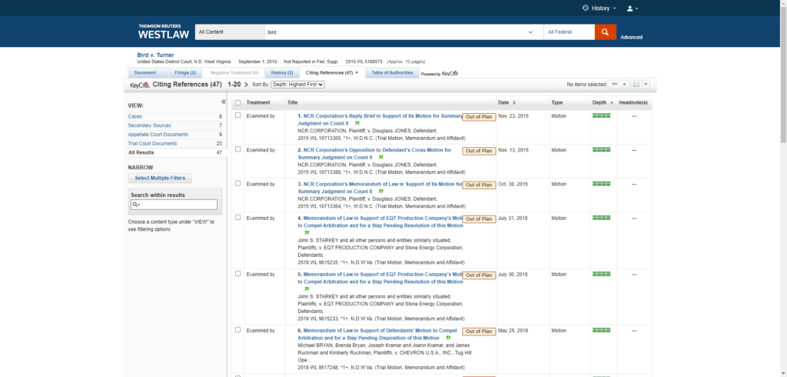Switch to the Table of Authorities tab

coord(391,72)
